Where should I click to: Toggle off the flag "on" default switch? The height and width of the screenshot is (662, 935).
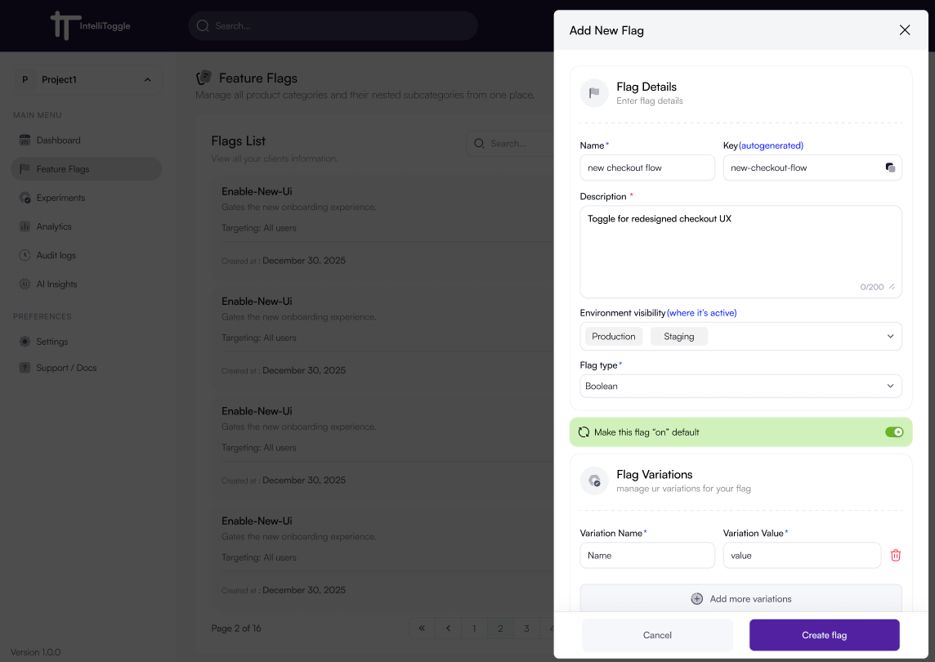[x=894, y=432]
